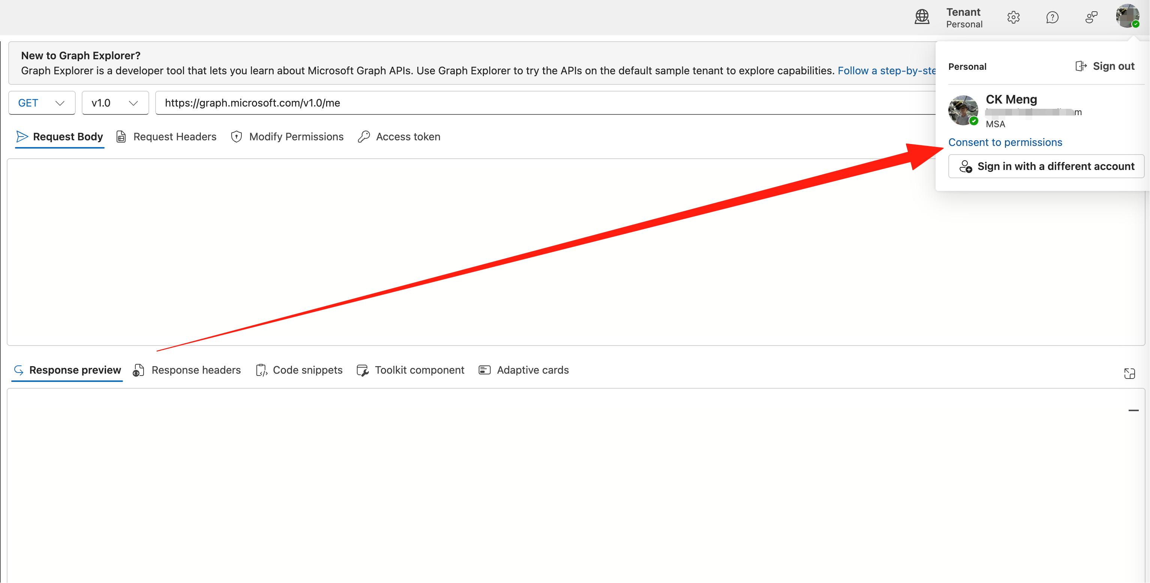
Task: Click the profile avatar in header
Action: [x=1128, y=16]
